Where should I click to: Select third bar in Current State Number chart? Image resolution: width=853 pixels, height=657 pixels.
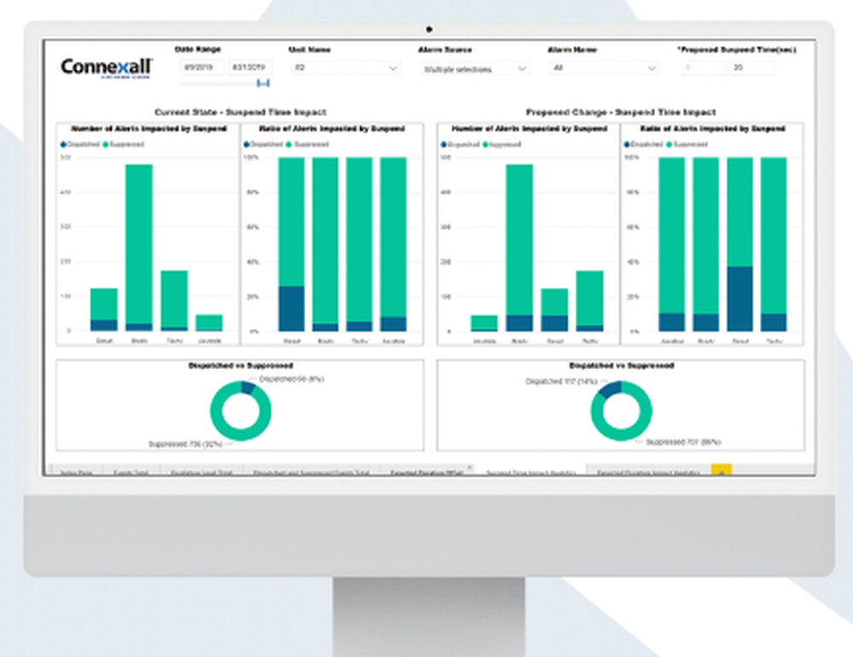pyautogui.click(x=175, y=299)
